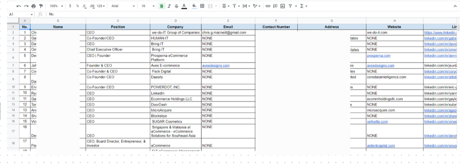The width and height of the screenshot is (460, 167).
Task: Collapse the toolbar with the chevron
Action: tap(455, 6)
